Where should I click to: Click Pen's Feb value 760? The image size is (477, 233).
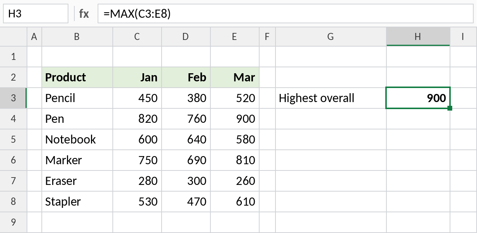(x=186, y=119)
